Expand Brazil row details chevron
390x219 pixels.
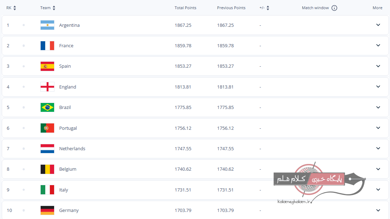point(378,108)
